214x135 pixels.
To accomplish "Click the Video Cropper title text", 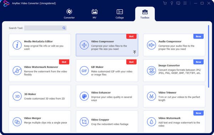I will tap(100, 120).
